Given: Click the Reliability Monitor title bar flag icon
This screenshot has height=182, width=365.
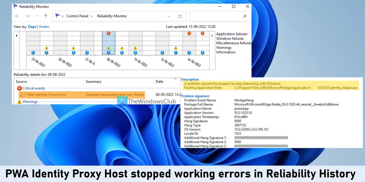Looking at the screenshot, I should point(16,6).
